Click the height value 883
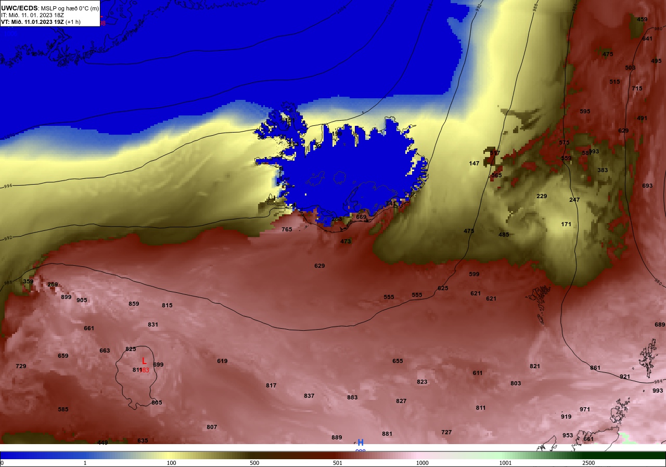666x467 pixels. (x=352, y=397)
